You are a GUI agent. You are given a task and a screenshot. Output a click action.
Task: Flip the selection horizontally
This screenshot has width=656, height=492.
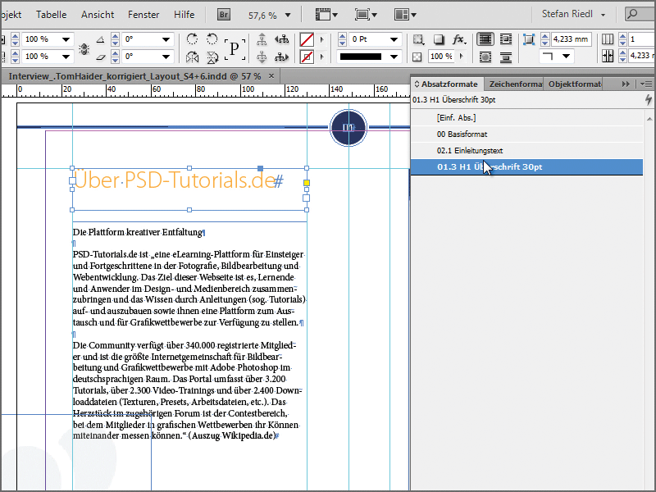(x=193, y=57)
